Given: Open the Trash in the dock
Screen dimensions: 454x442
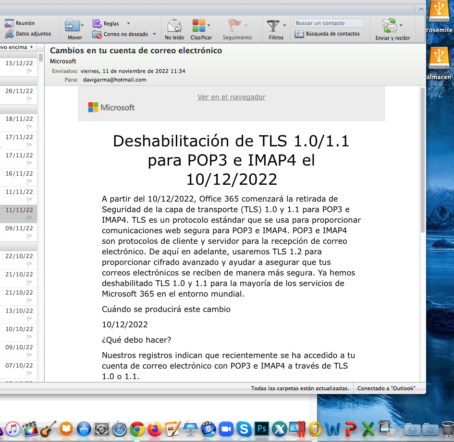Looking at the screenshot, I should tap(448, 429).
